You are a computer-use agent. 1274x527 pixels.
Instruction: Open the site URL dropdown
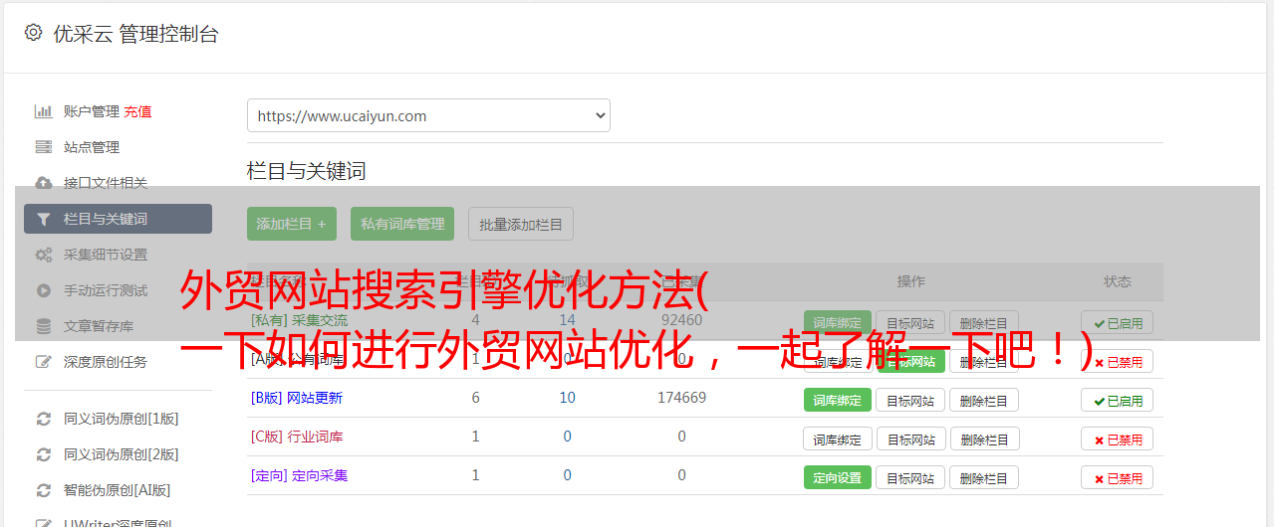point(428,115)
